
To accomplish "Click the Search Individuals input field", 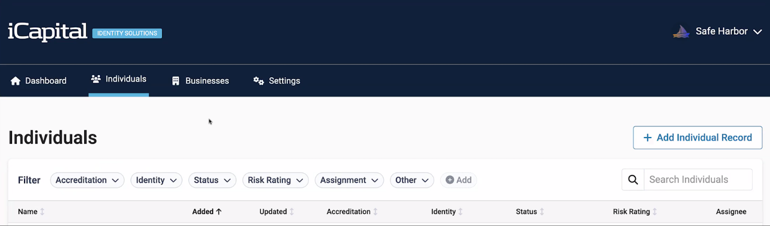I will pyautogui.click(x=698, y=180).
